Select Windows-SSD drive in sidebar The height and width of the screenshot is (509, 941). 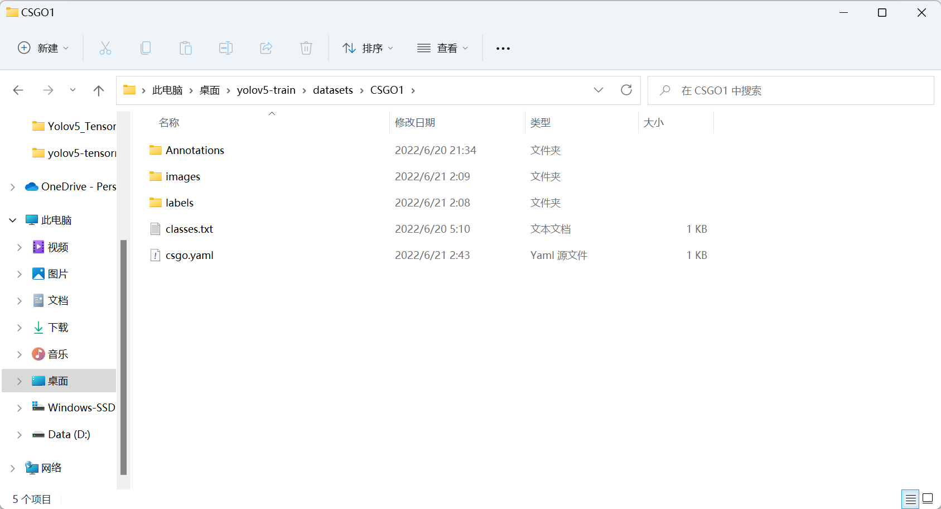(x=74, y=407)
